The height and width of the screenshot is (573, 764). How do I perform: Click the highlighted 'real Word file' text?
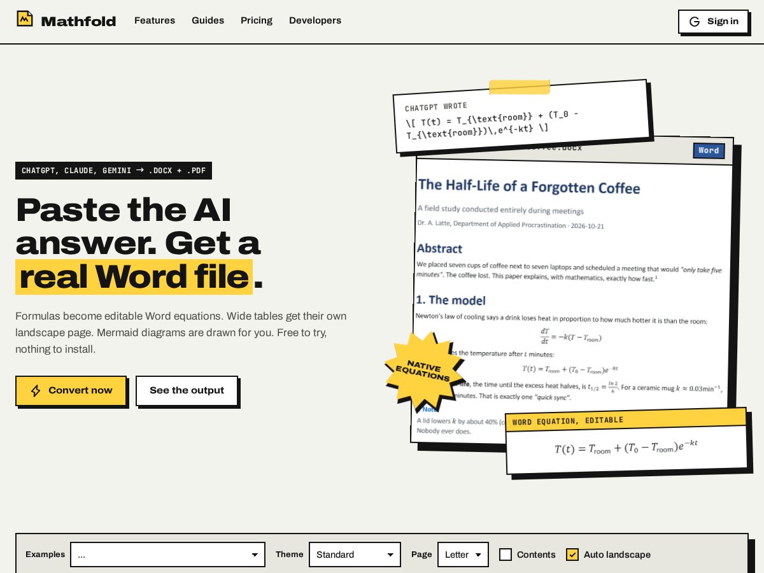pos(134,277)
